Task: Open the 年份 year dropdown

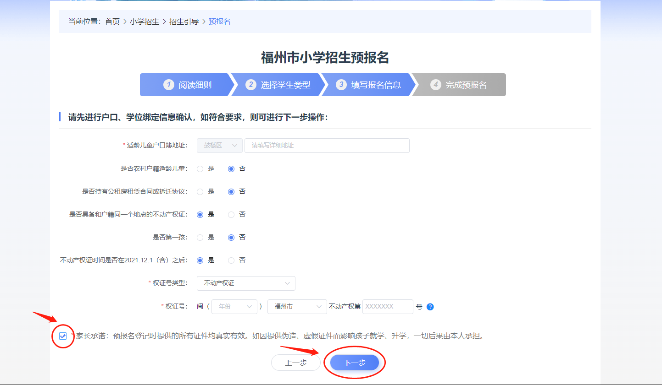Action: pyautogui.click(x=234, y=307)
